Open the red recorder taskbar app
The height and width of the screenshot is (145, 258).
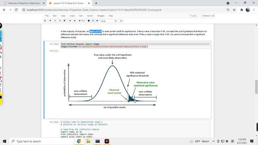(x=107, y=141)
